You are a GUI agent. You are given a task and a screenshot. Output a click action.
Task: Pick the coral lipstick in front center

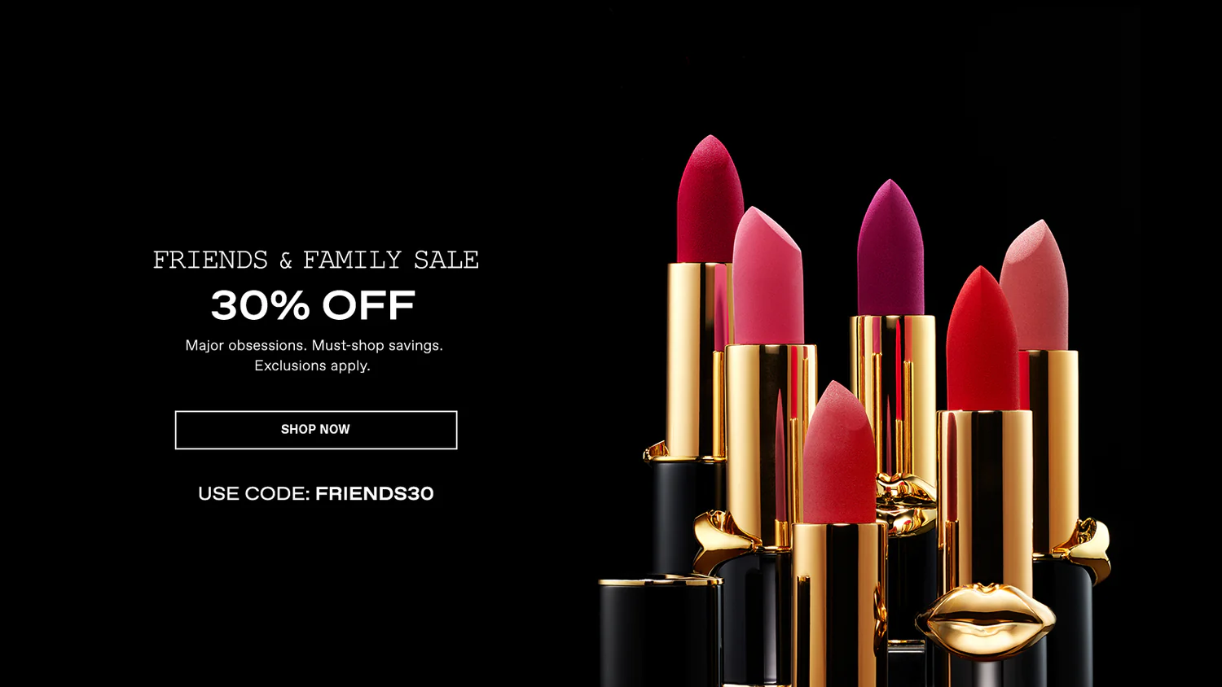(838, 453)
